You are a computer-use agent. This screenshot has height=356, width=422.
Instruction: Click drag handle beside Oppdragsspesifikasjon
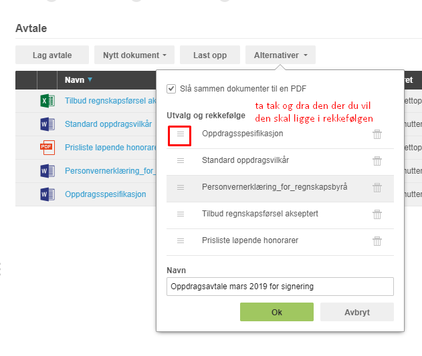tap(180, 134)
